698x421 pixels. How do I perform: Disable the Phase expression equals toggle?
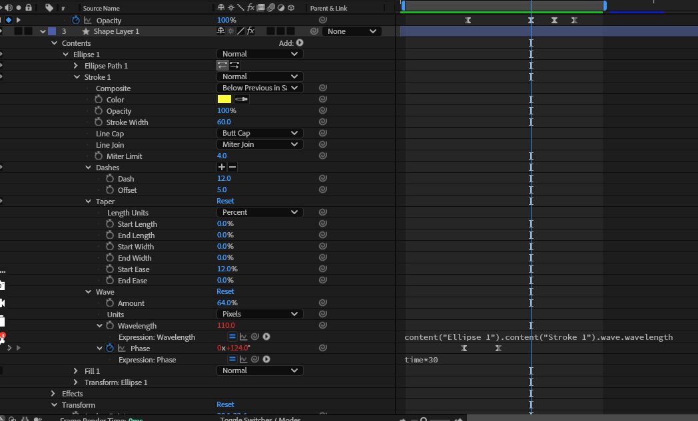232,359
